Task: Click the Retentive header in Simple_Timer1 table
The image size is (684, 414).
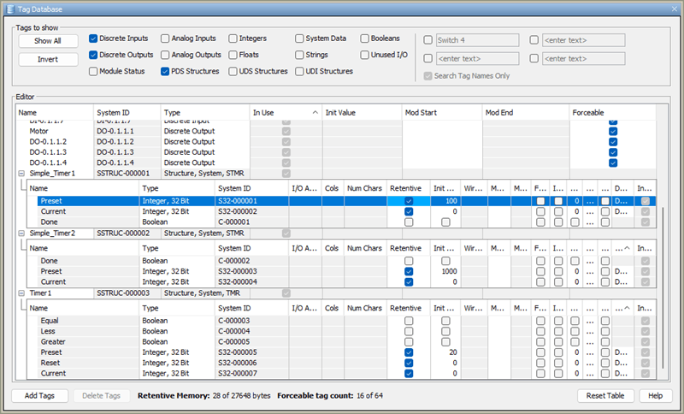Action: 409,188
